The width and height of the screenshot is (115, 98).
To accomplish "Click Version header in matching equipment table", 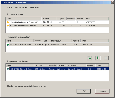I will [x=76, y=41].
